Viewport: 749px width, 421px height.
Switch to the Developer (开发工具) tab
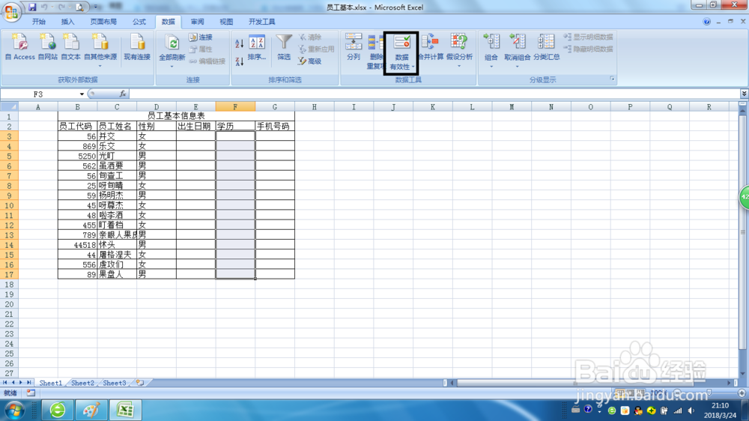pyautogui.click(x=261, y=22)
